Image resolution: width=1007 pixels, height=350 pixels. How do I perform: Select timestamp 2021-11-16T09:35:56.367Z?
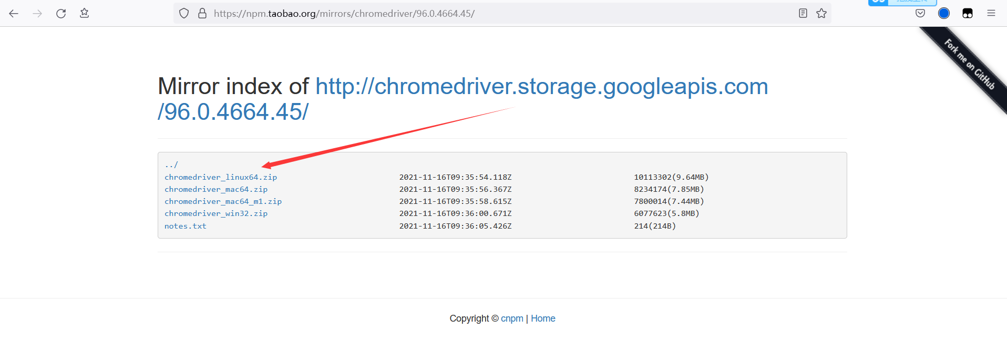[x=455, y=189]
